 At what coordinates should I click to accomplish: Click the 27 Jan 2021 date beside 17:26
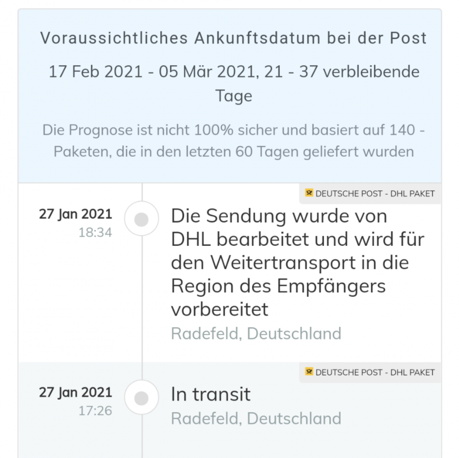pyautogui.click(x=75, y=392)
